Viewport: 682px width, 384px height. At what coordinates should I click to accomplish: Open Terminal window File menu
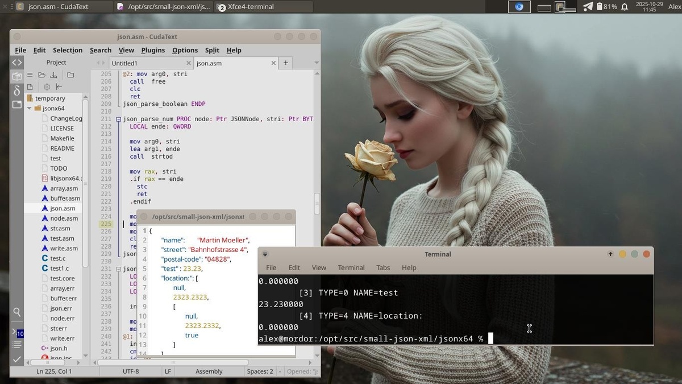point(271,267)
